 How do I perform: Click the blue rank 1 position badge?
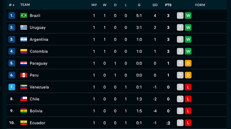coord(12,15)
